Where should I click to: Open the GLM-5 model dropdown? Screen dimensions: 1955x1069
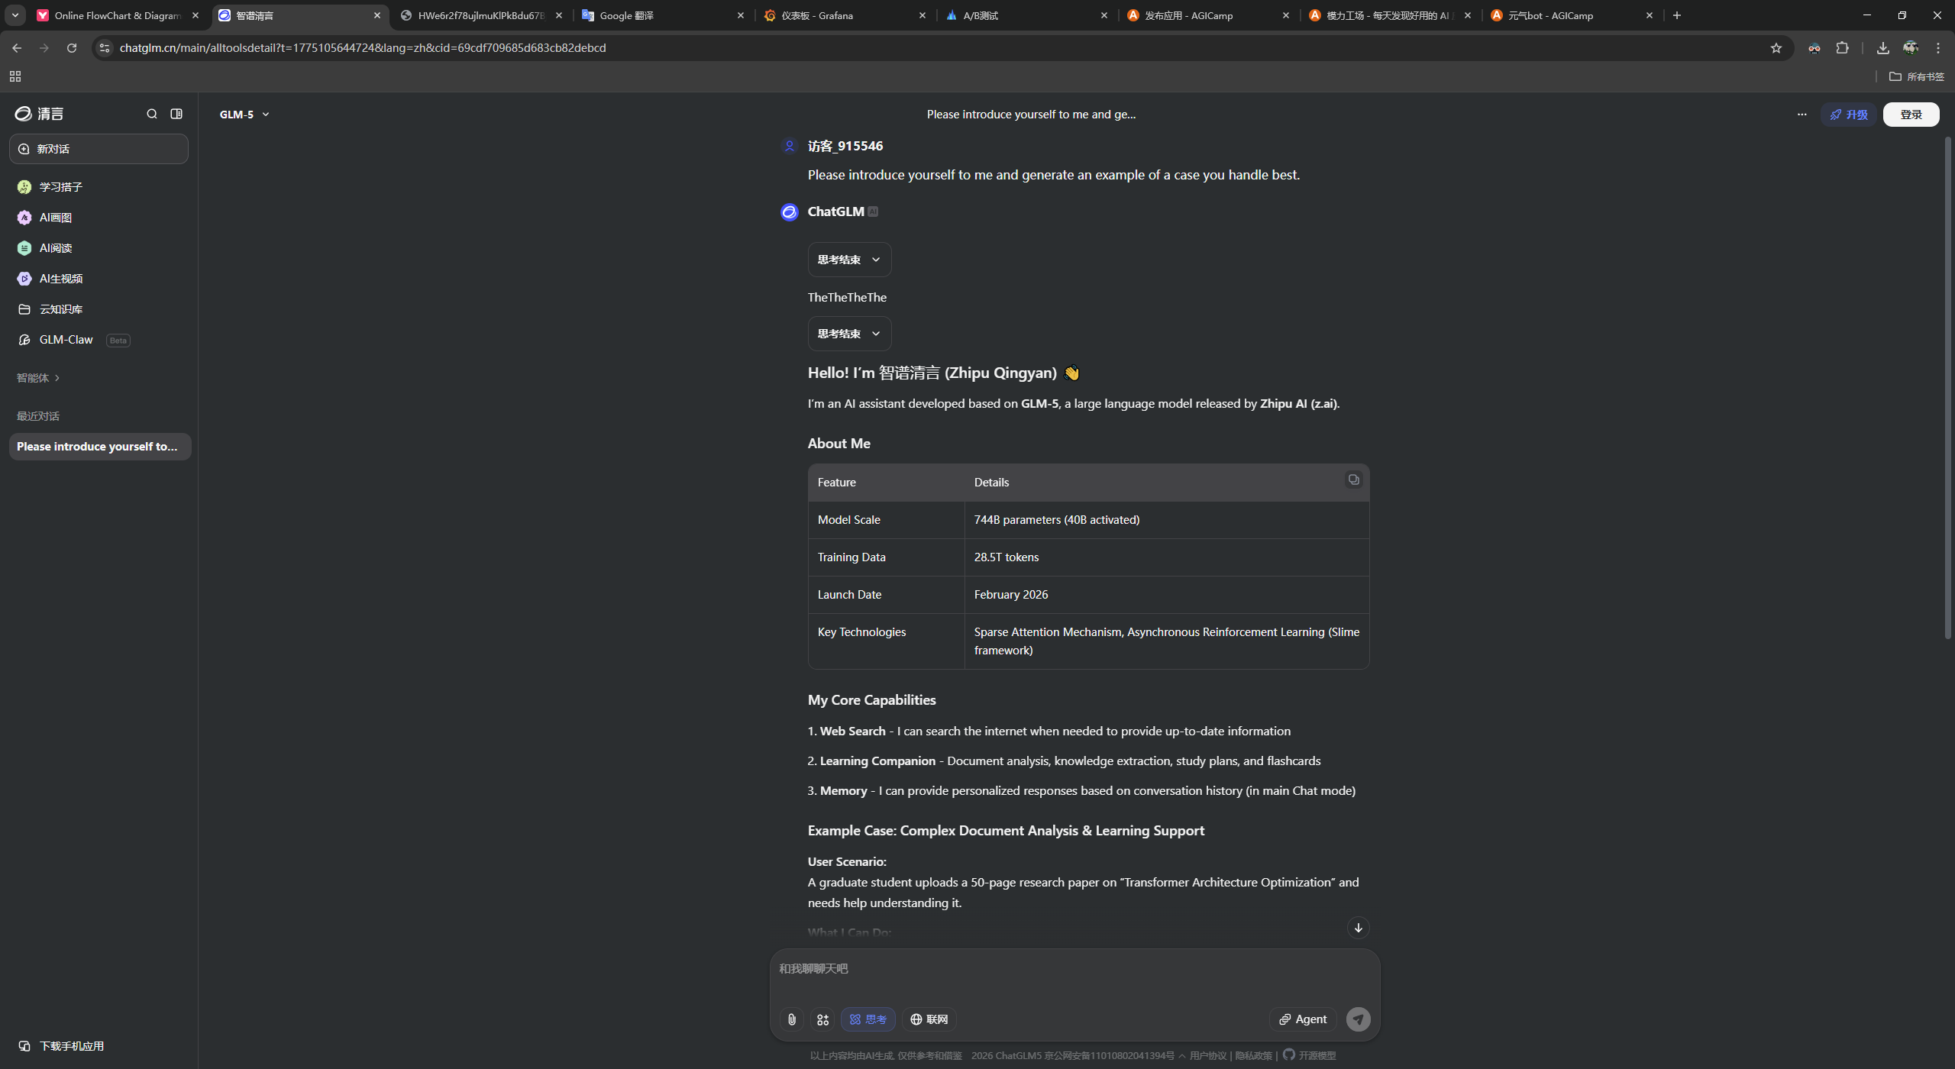pyautogui.click(x=244, y=115)
